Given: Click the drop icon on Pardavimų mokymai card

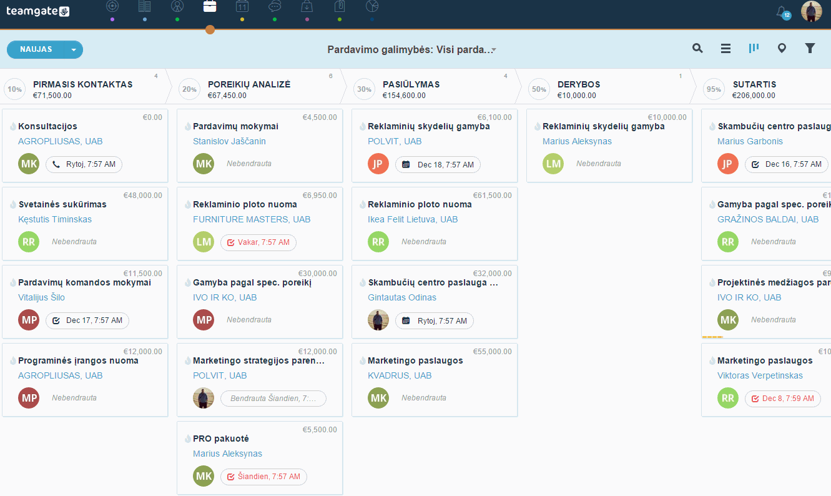Looking at the screenshot, I should coord(187,126).
